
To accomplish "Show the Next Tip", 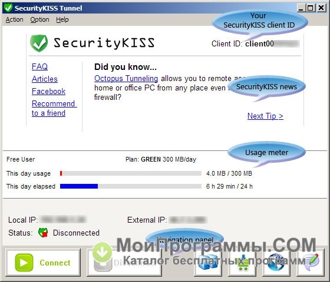I will [265, 116].
